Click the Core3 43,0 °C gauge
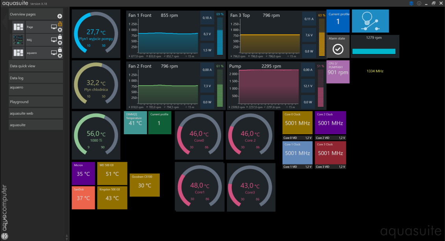This screenshot has width=445, height=241. [x=251, y=187]
